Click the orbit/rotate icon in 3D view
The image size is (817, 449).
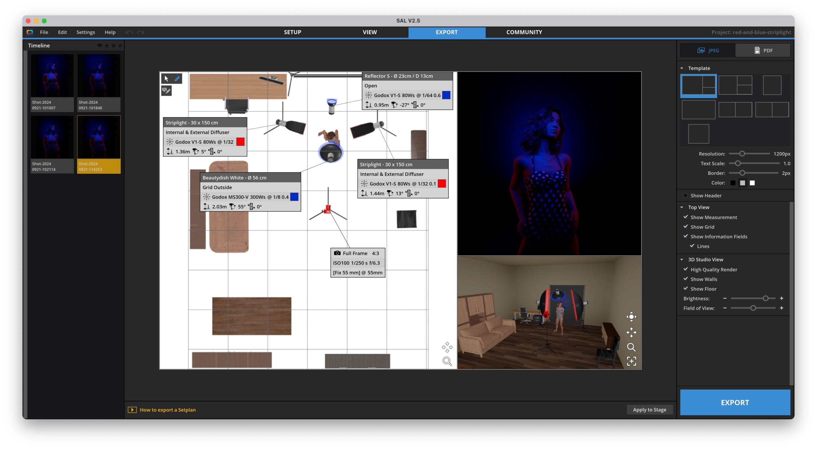631,316
